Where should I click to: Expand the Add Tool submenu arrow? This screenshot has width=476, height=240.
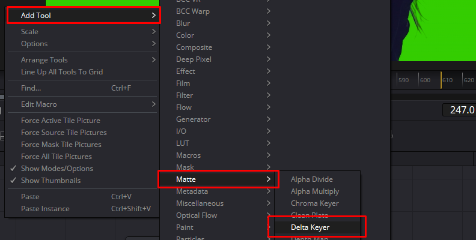click(154, 16)
